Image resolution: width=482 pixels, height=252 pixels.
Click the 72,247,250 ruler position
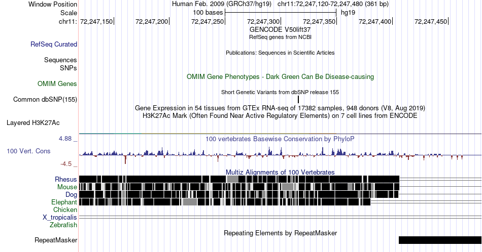click(208, 21)
